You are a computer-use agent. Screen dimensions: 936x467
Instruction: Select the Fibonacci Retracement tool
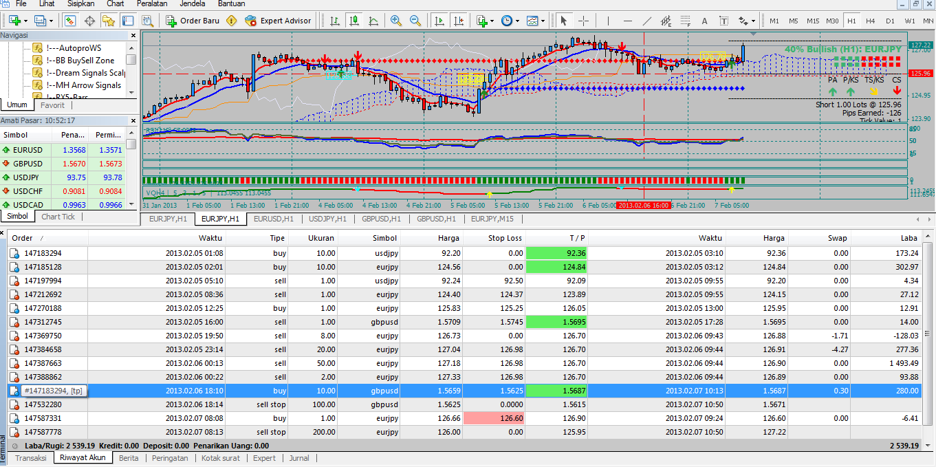point(685,21)
